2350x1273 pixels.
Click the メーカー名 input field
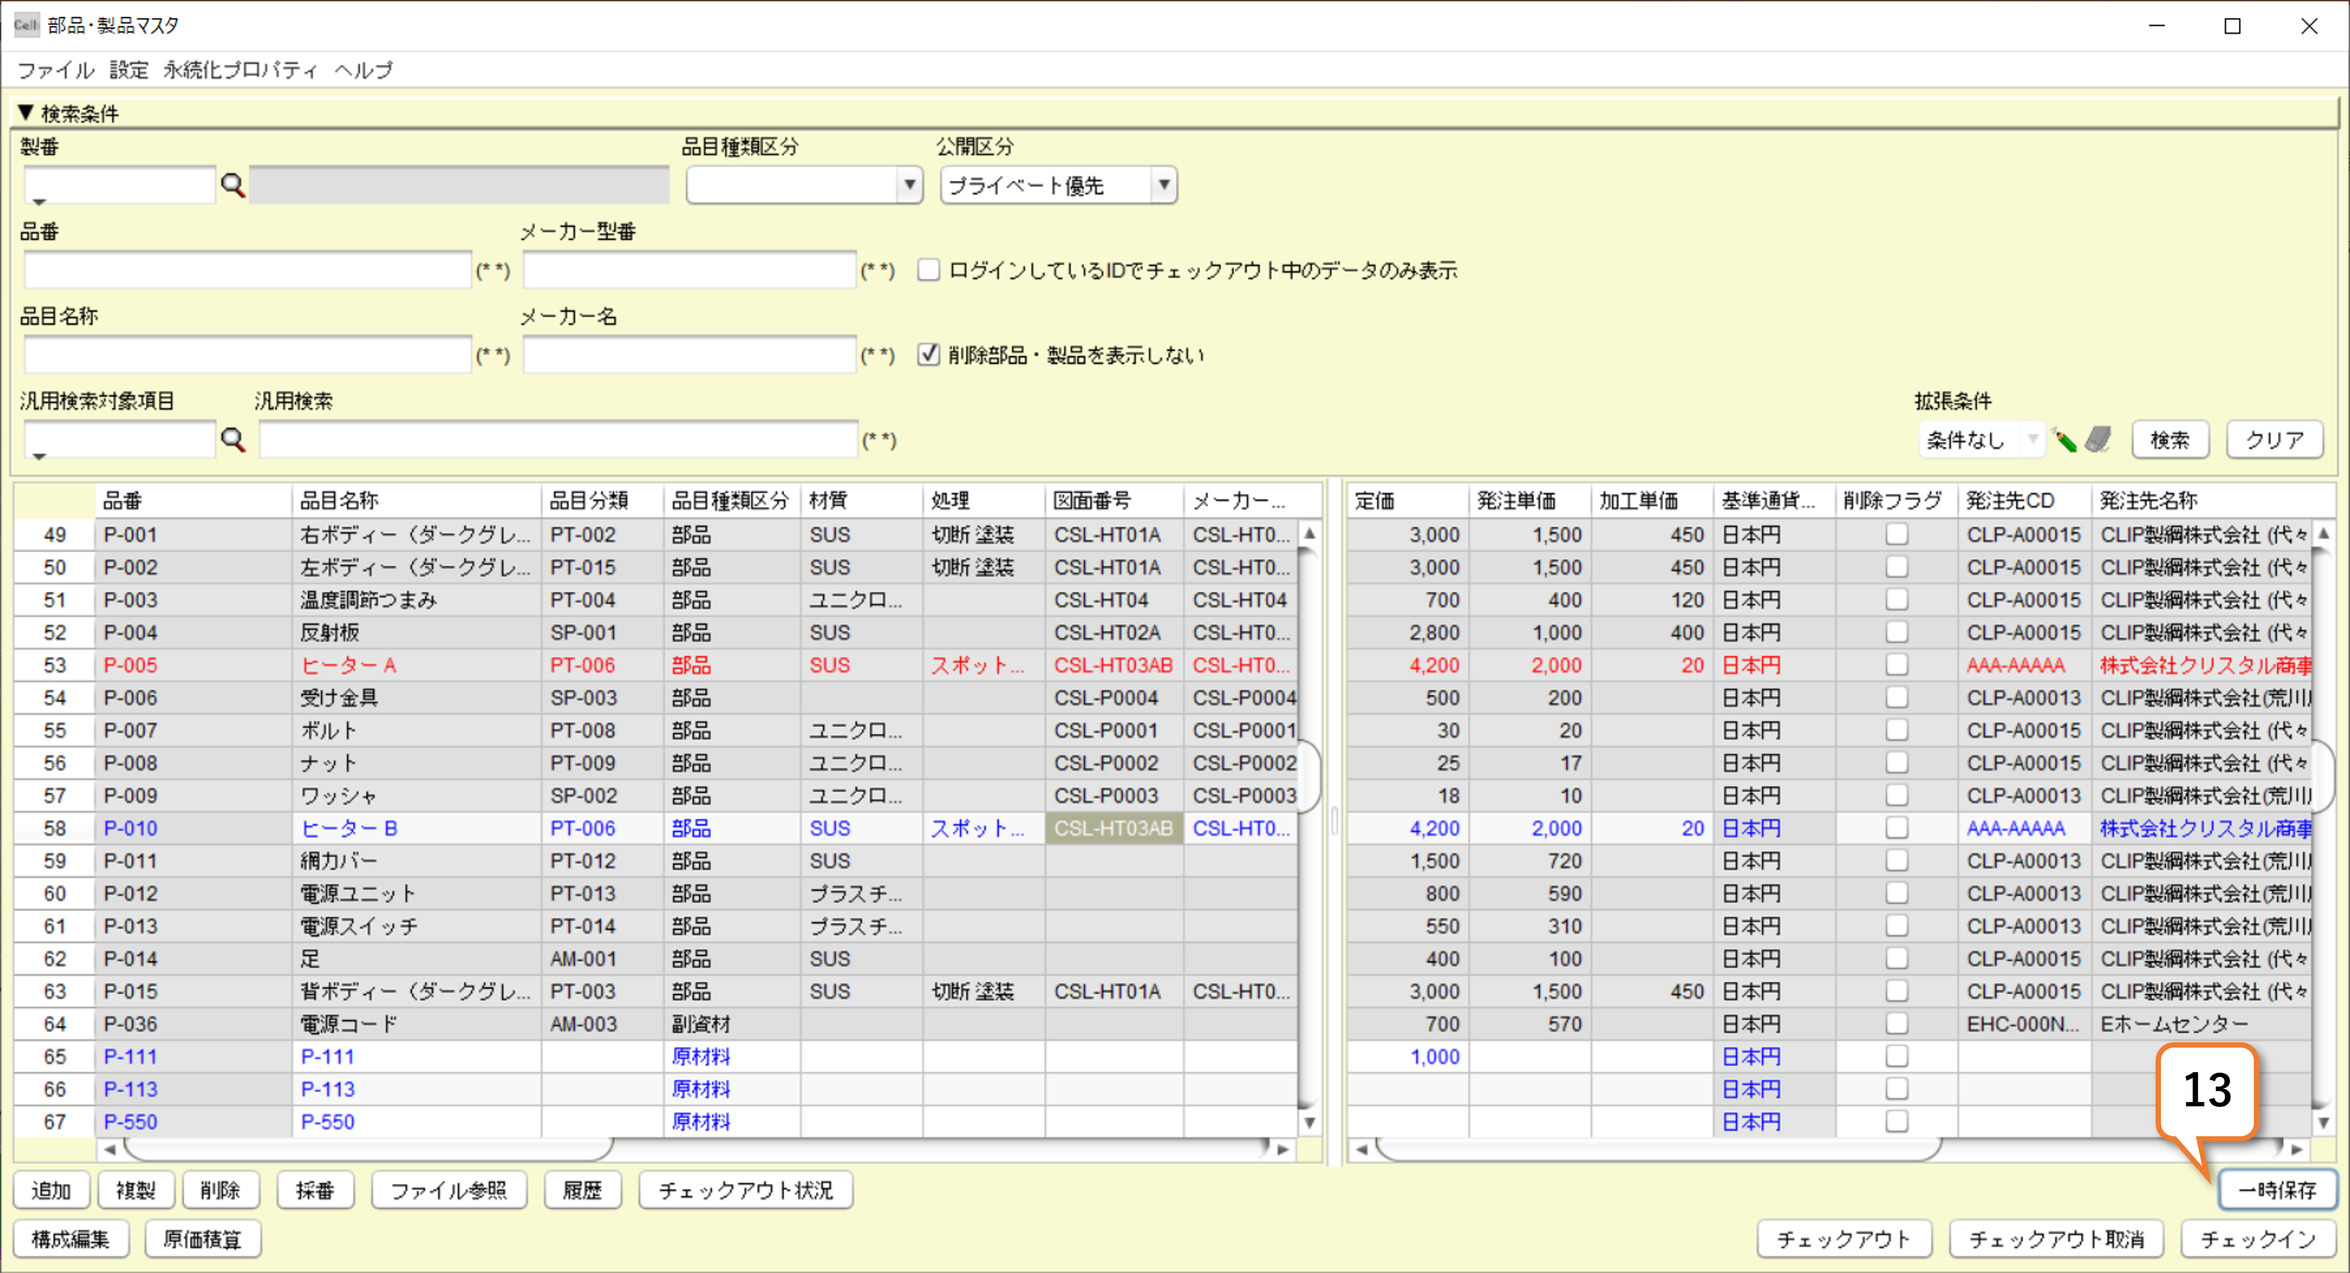coord(689,354)
